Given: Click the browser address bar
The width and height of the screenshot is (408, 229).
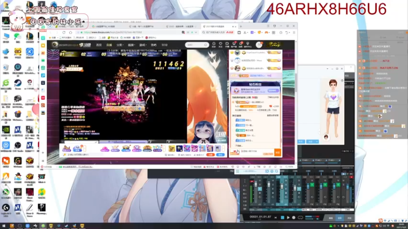Looking at the screenshot, I should pos(130,32).
